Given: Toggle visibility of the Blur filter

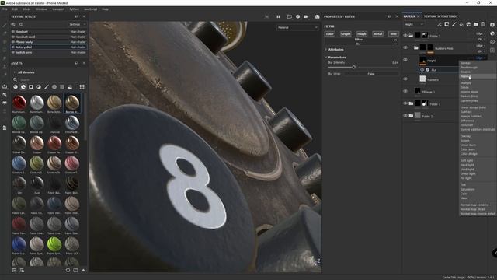Looking at the screenshot, I should point(422,69).
